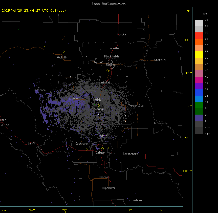Click the white caret marker west of Ponoka
This screenshot has width=218, height=213.
click(x=93, y=37)
